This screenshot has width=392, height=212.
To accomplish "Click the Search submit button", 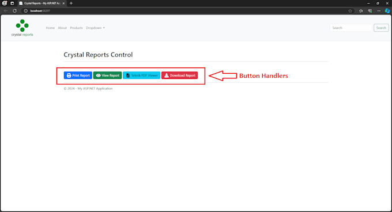I will 381,28.
